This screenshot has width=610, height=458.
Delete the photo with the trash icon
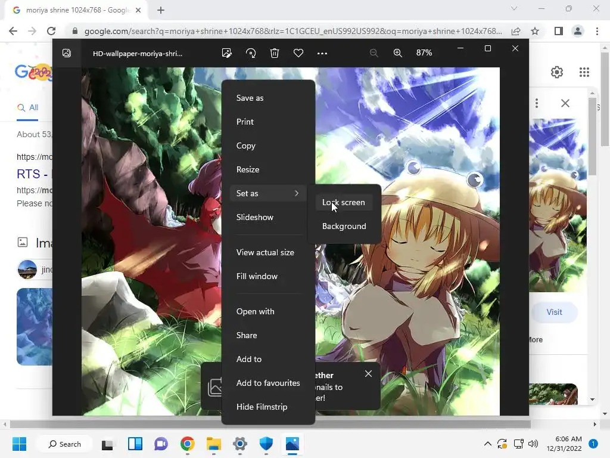click(275, 53)
